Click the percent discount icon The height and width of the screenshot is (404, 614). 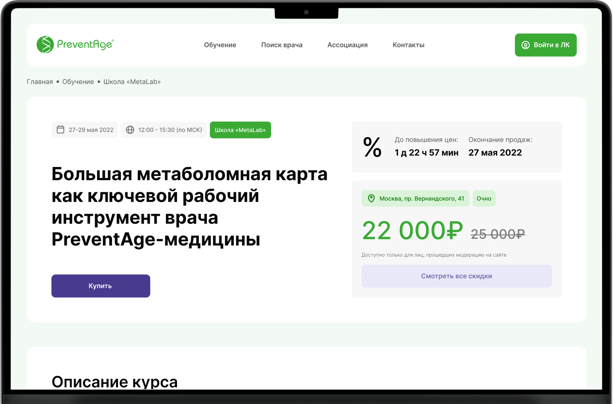[372, 147]
